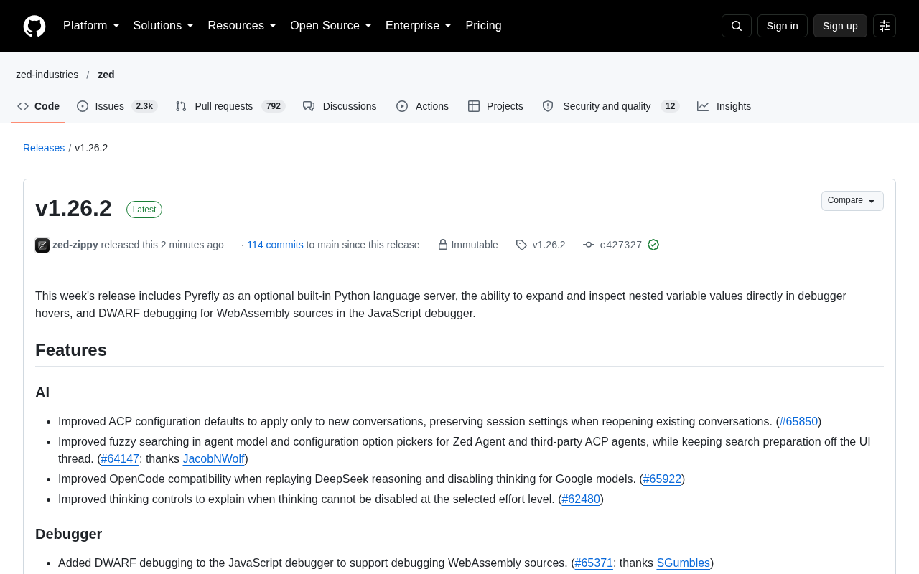The height and width of the screenshot is (574, 919).
Task: Visit SGumbles's profile link
Action: (684, 563)
